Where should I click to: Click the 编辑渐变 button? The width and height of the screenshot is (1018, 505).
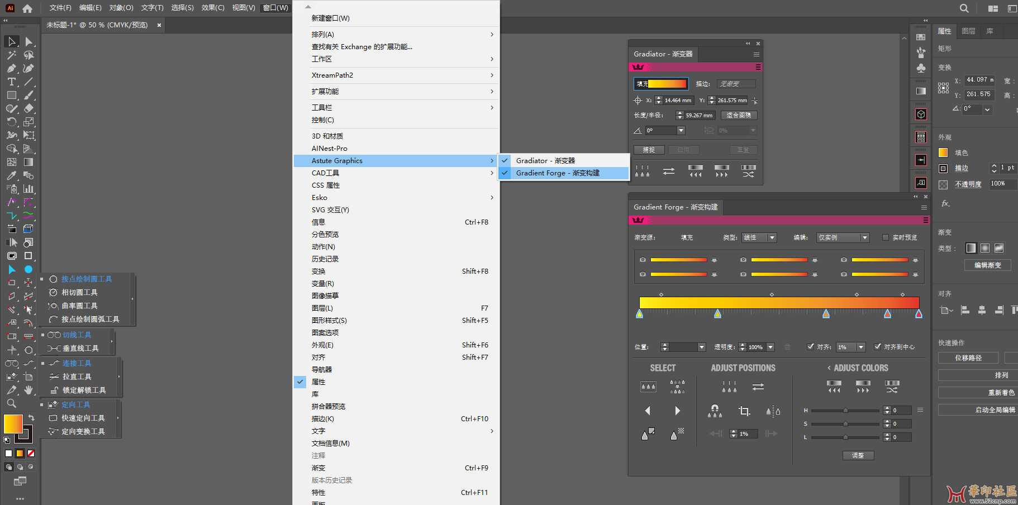988,265
